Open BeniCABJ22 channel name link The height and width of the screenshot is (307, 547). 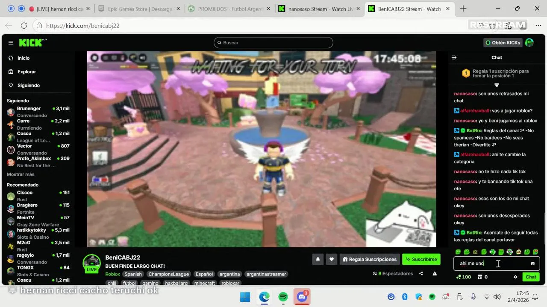click(x=123, y=258)
